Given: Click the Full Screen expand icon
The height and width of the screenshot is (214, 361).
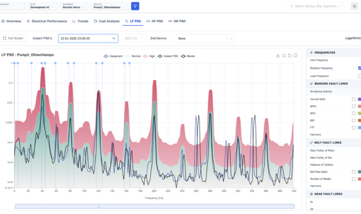Looking at the screenshot, I should click(x=5, y=38).
